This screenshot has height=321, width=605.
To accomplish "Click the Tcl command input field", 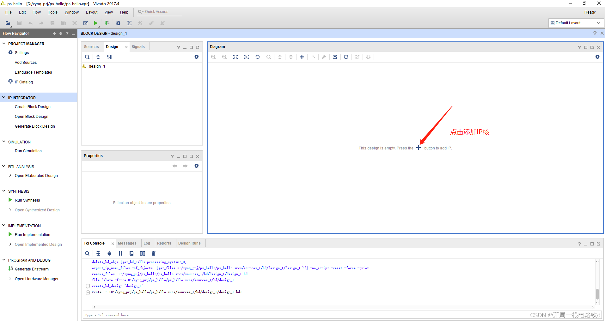I will point(343,315).
